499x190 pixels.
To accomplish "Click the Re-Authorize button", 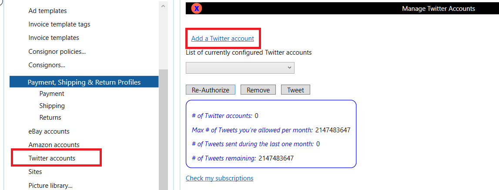I will click(x=211, y=90).
